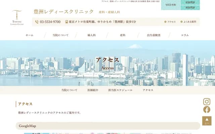Go to ホーム in main navigation
The image size is (215, 134).
[30, 35]
